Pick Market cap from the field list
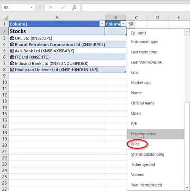Image resolution: width=190 pixels, height=191 pixels. coord(141,83)
